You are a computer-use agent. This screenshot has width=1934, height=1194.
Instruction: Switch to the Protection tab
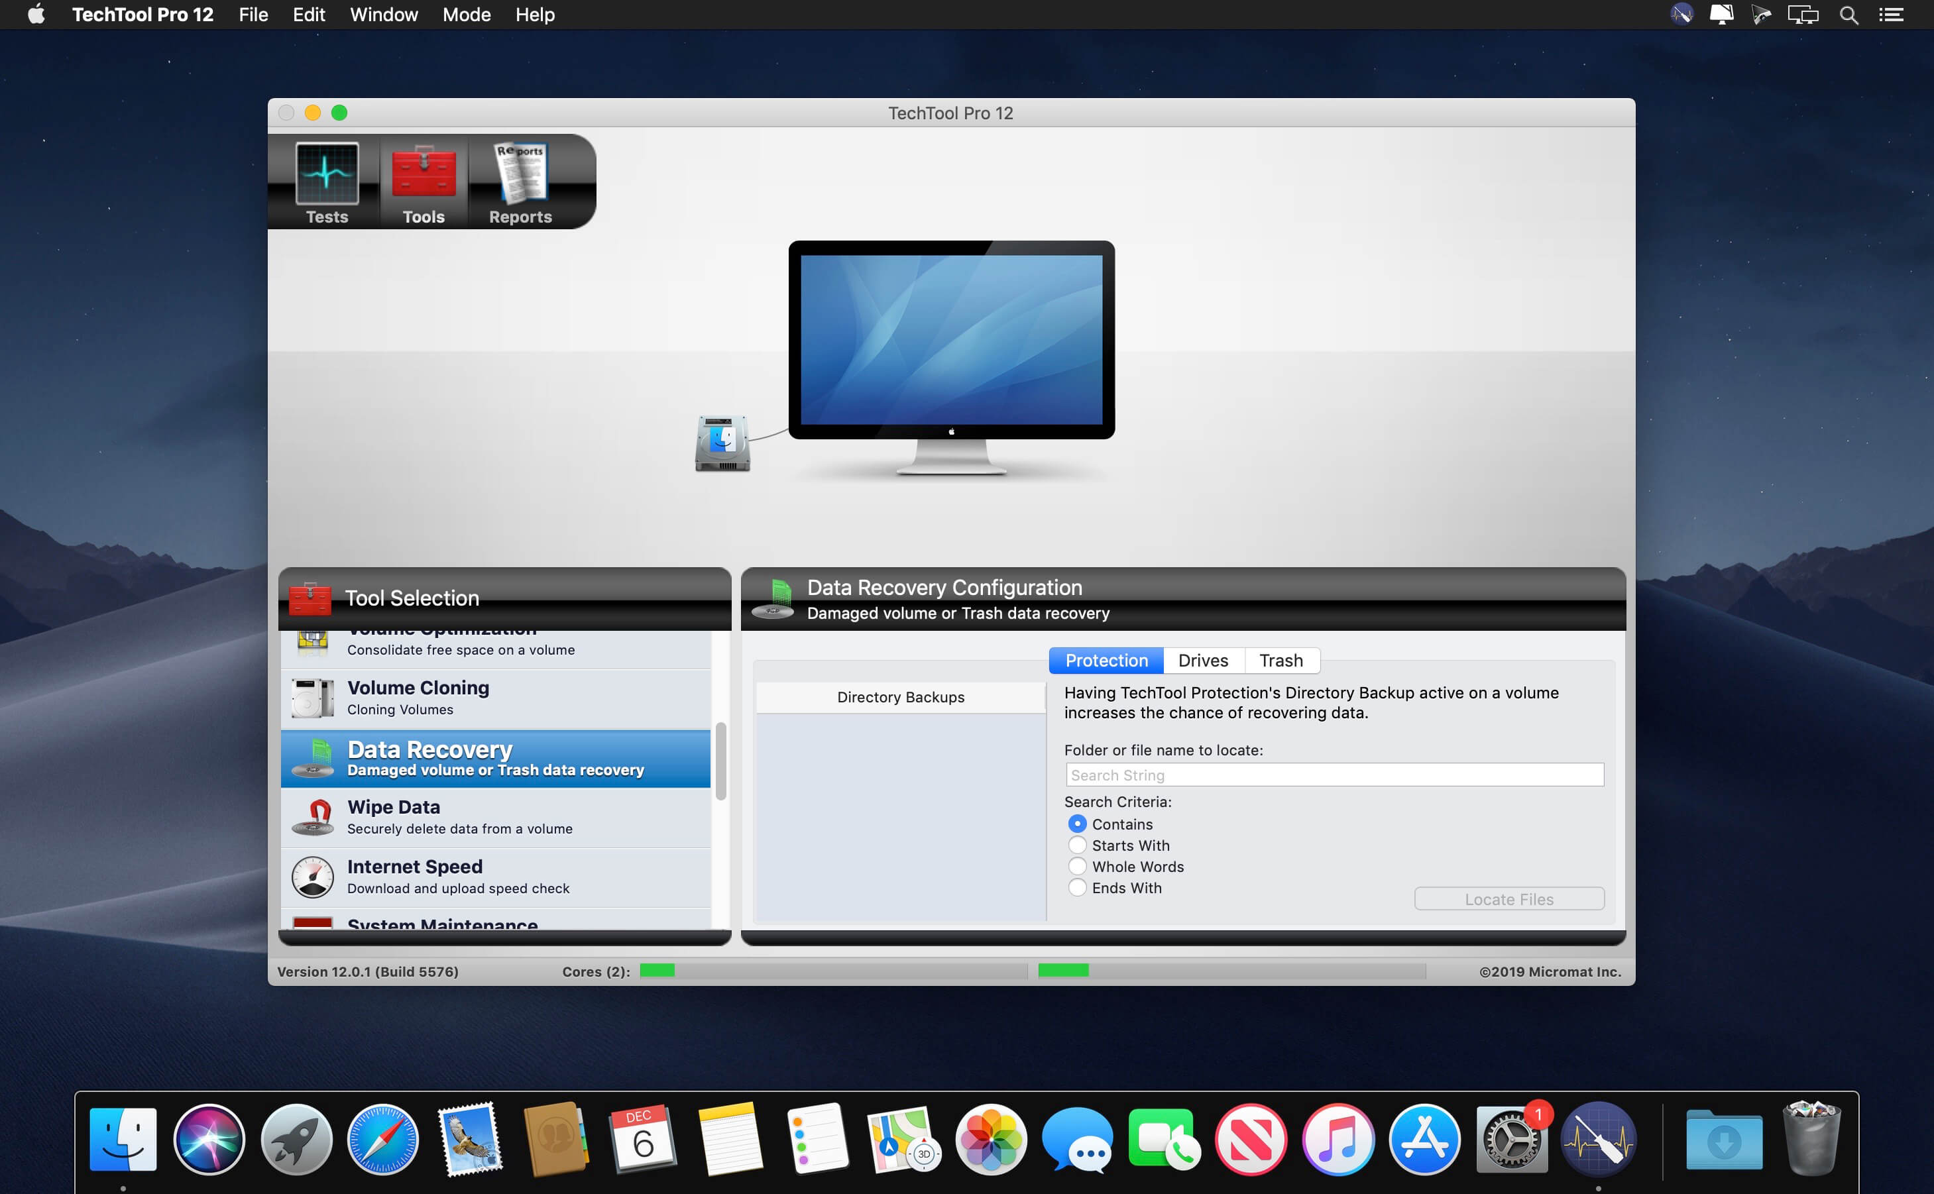pos(1106,660)
